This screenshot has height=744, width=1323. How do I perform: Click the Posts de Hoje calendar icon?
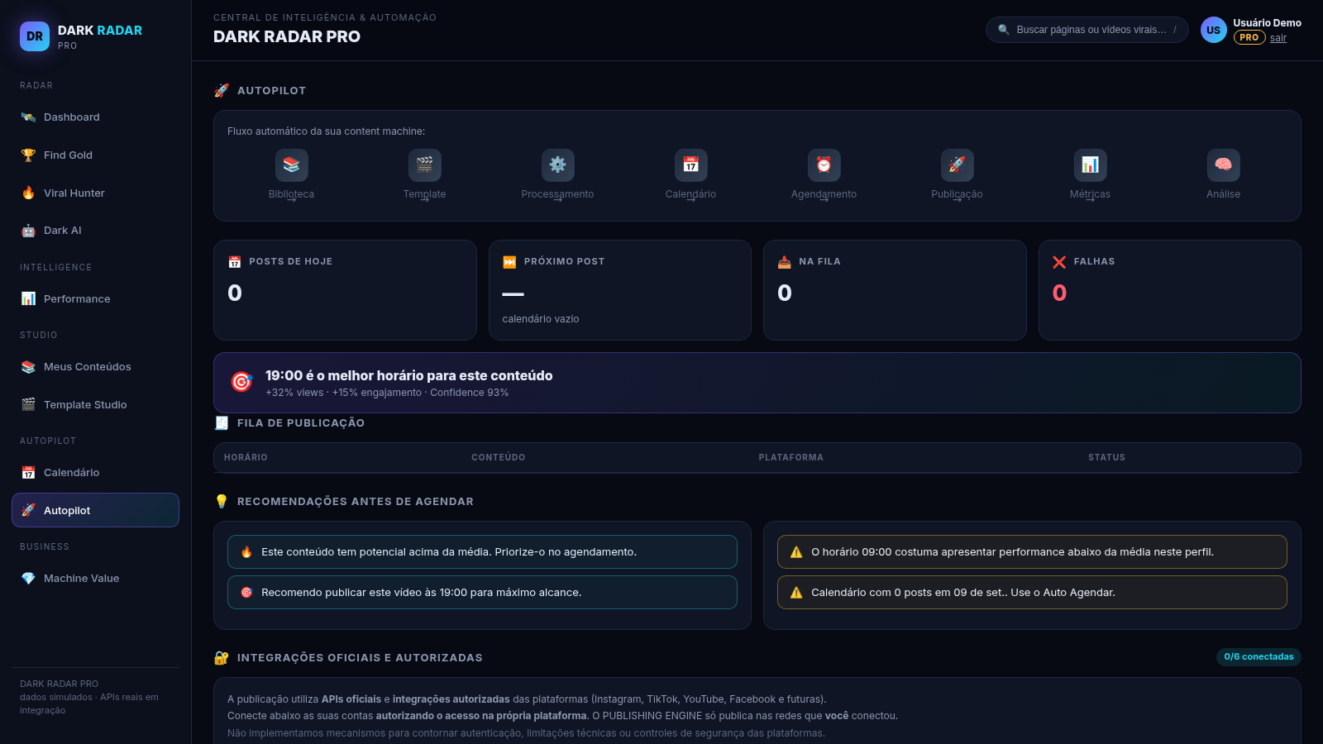(235, 262)
